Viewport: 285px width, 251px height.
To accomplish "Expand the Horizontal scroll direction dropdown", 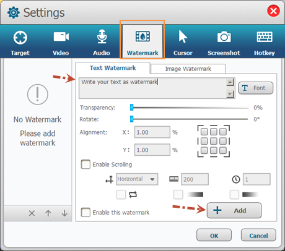I will click(137, 179).
